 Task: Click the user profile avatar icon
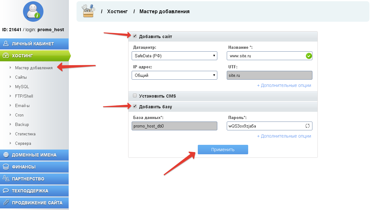33,12
